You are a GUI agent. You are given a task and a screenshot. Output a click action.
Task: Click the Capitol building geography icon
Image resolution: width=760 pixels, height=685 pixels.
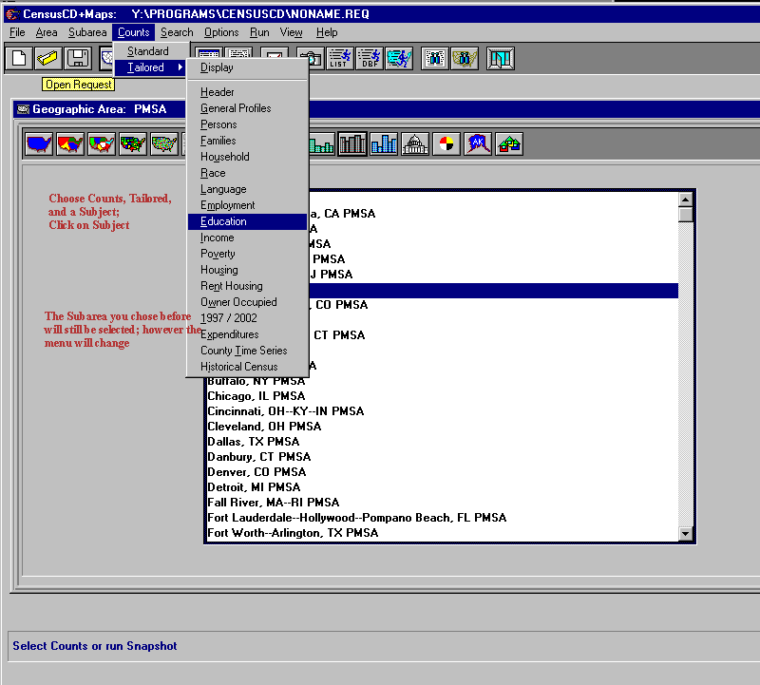pyautogui.click(x=415, y=144)
